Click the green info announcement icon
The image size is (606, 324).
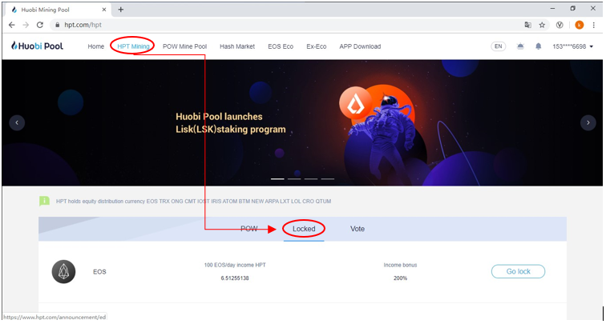(x=44, y=201)
